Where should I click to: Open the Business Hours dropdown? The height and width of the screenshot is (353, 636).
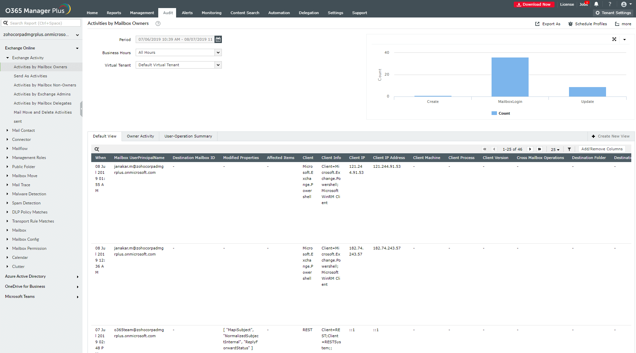(218, 52)
